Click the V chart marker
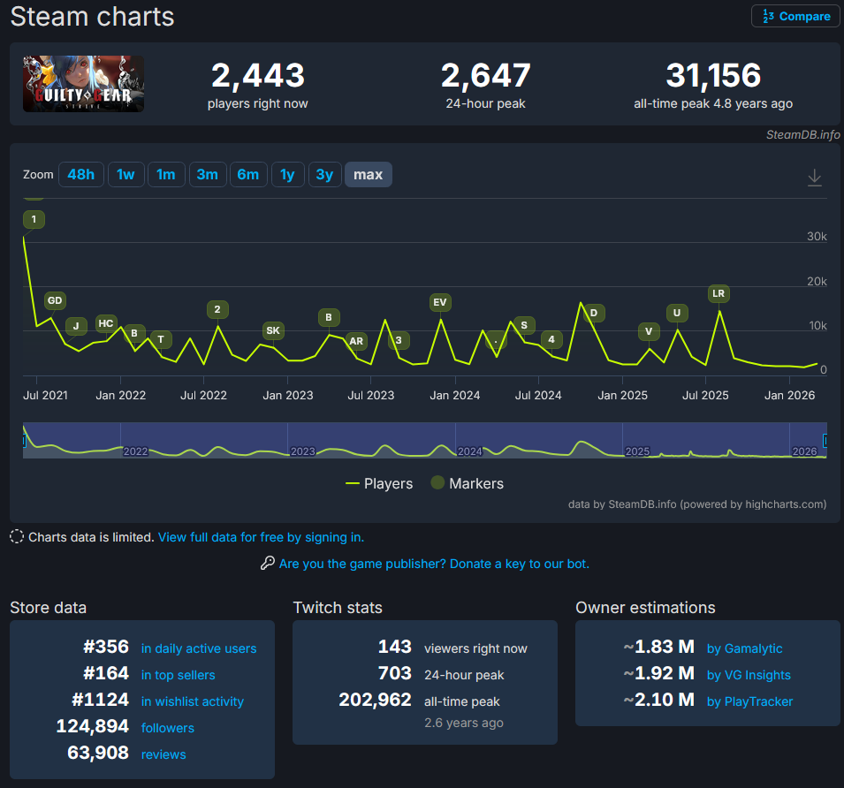The width and height of the screenshot is (844, 788). [x=649, y=331]
